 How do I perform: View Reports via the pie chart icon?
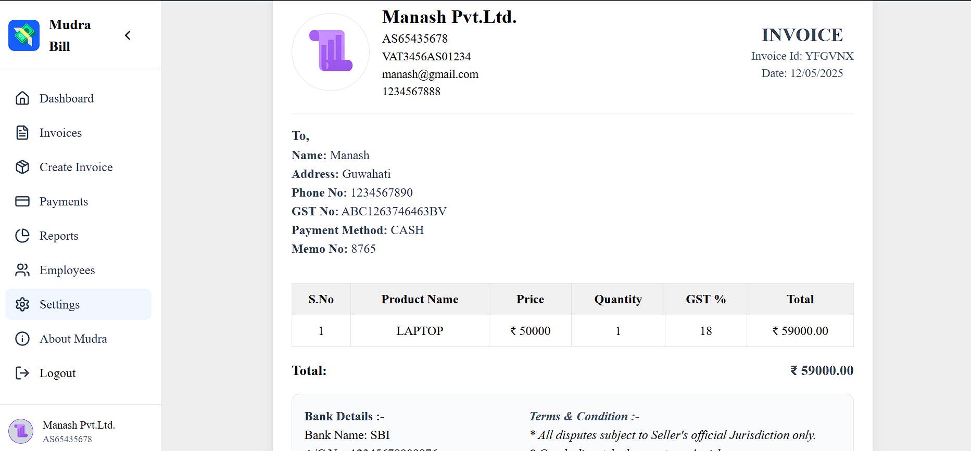tap(23, 236)
